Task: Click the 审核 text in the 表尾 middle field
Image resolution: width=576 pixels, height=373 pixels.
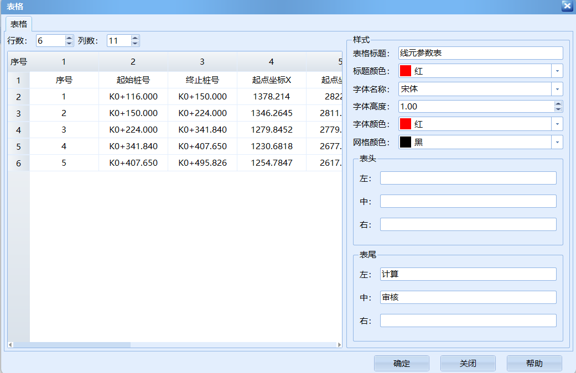Action: point(468,297)
